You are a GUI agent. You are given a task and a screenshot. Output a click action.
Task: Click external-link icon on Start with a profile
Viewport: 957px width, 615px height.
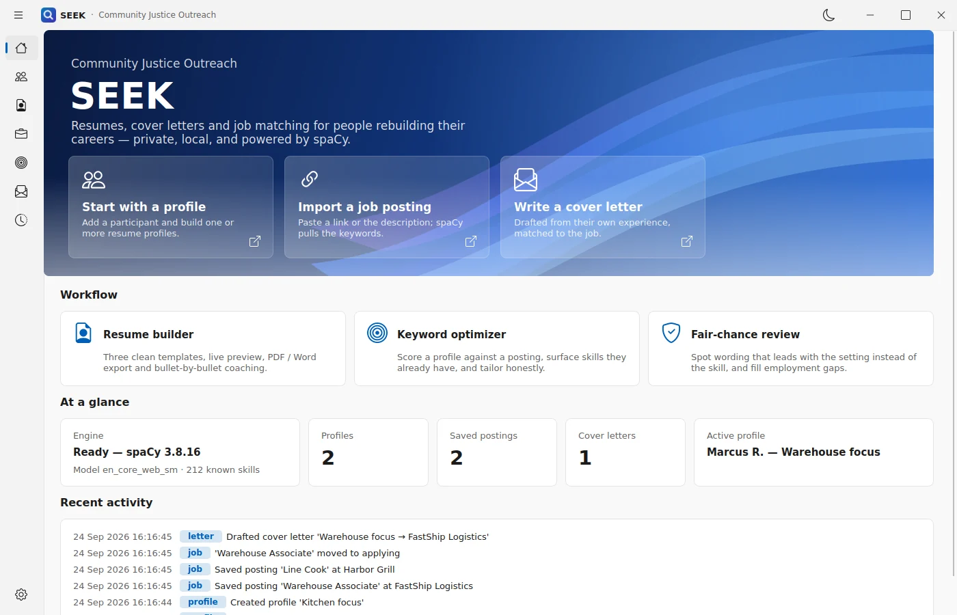tap(255, 241)
